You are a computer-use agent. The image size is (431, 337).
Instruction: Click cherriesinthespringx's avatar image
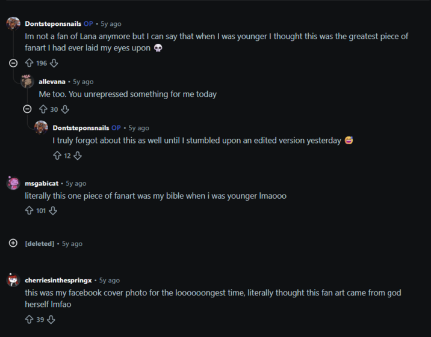(x=13, y=280)
